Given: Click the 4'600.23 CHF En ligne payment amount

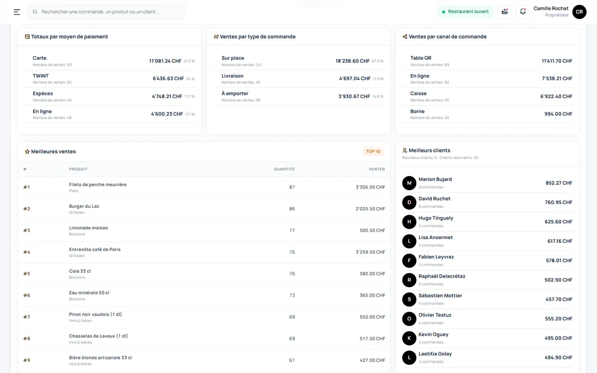Looking at the screenshot, I should coord(167,114).
